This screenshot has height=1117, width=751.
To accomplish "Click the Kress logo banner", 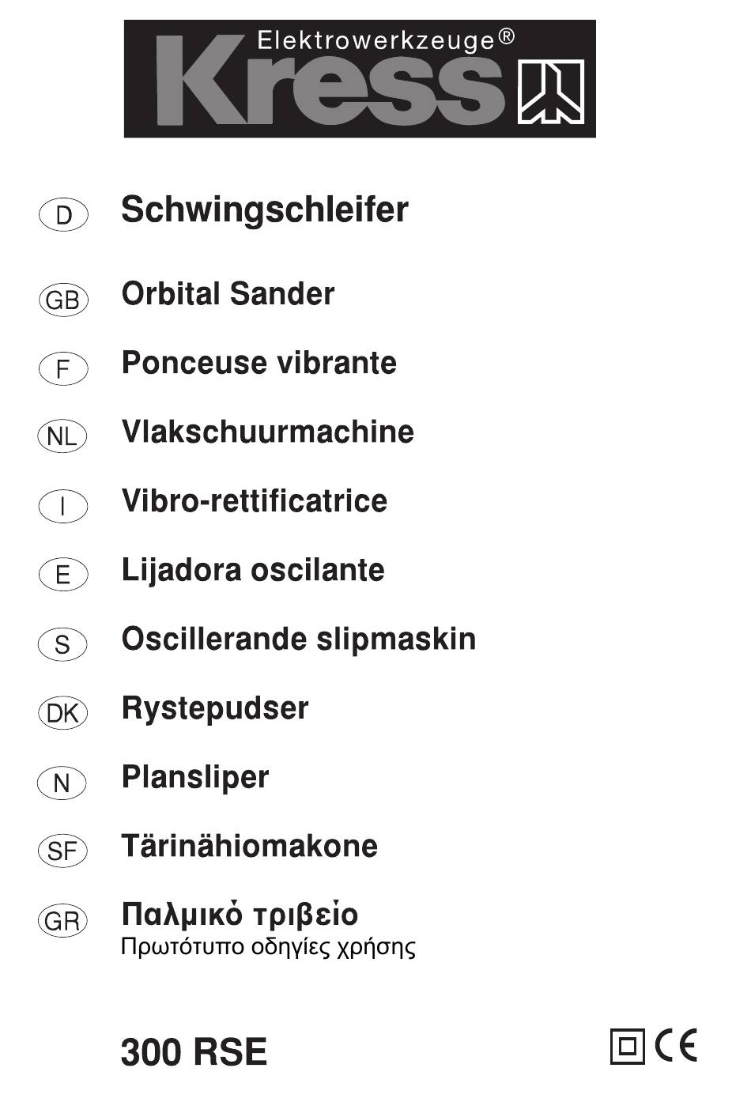I will [x=360, y=79].
